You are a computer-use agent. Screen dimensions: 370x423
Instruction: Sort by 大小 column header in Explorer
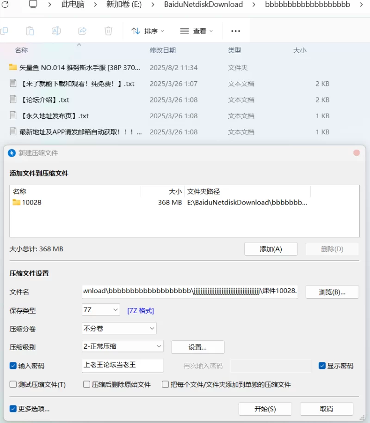pyautogui.click(x=300, y=50)
